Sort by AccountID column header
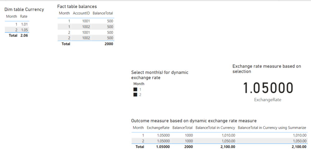311x158 pixels. click(81, 13)
